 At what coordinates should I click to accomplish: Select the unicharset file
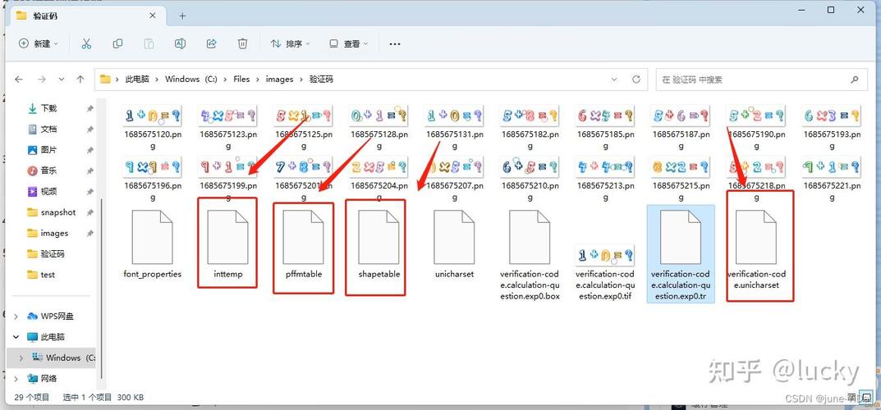[455, 244]
